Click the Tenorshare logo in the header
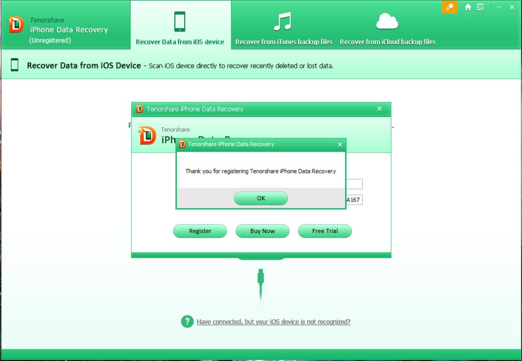 pyautogui.click(x=16, y=25)
